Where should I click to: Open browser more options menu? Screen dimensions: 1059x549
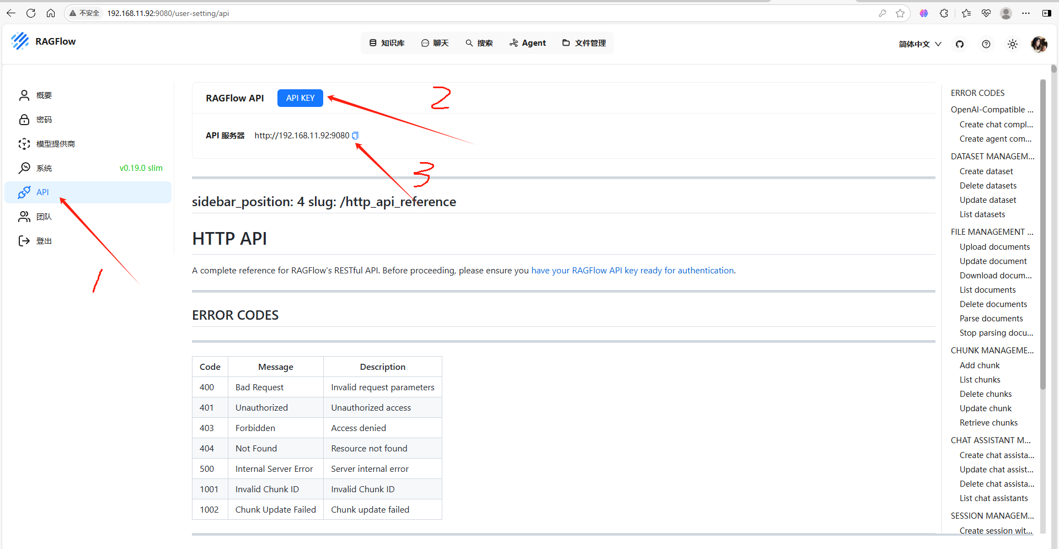click(1026, 13)
